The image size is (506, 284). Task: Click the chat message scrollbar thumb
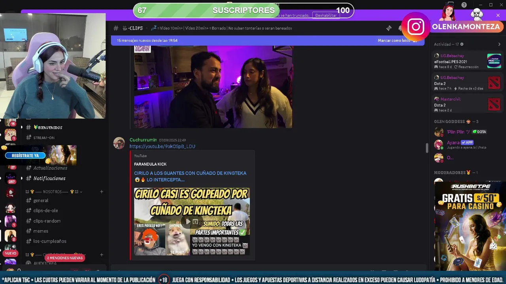click(427, 148)
